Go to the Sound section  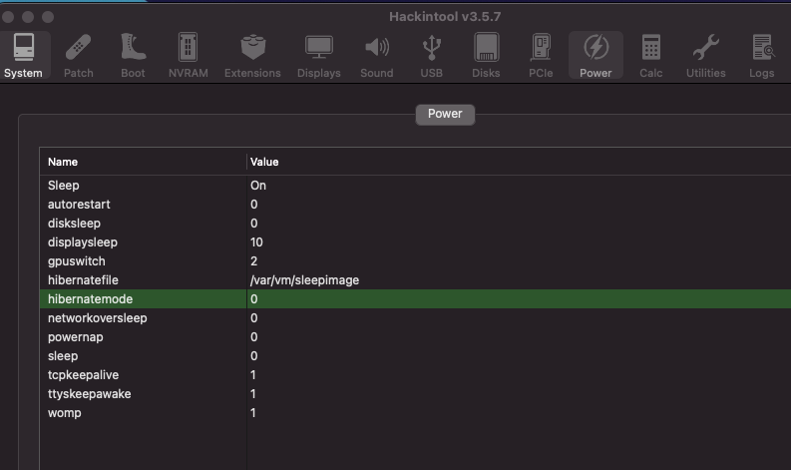pyautogui.click(x=376, y=55)
